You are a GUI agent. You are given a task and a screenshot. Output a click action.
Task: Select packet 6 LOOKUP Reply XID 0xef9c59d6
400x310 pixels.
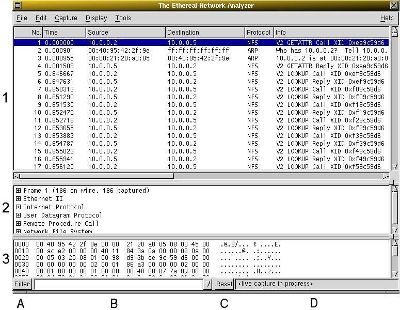(x=201, y=81)
